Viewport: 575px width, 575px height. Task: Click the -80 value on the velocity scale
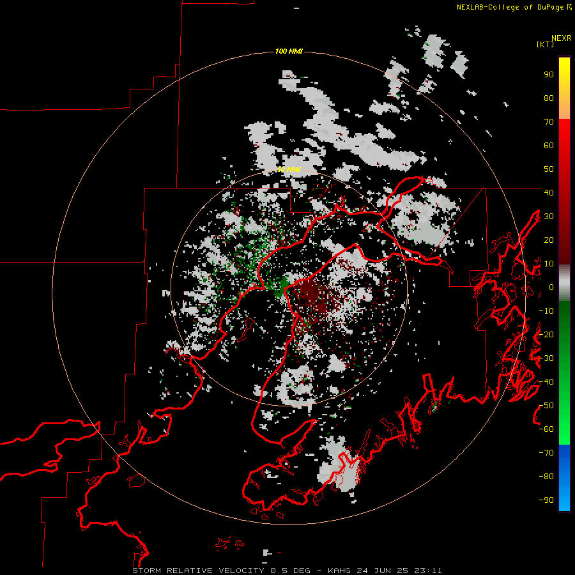(546, 477)
